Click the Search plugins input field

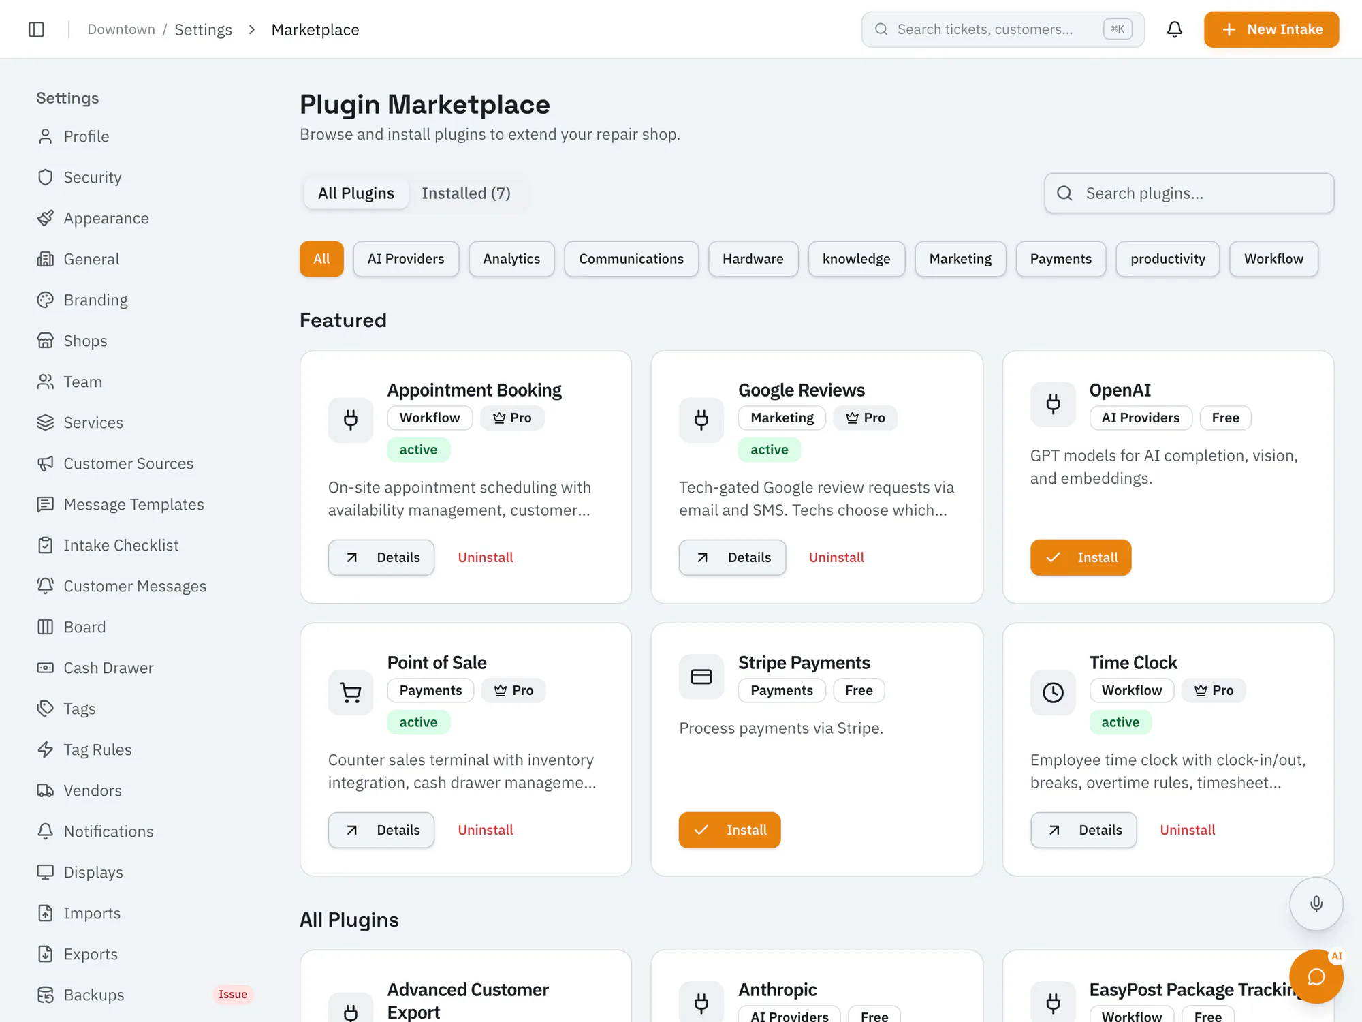pyautogui.click(x=1189, y=193)
